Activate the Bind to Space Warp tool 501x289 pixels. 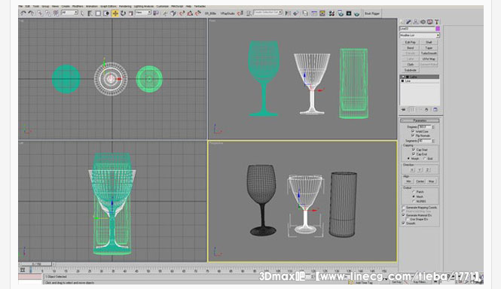point(56,14)
